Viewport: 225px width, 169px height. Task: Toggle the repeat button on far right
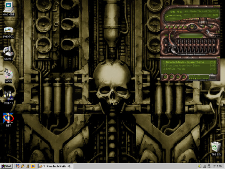tap(212, 26)
